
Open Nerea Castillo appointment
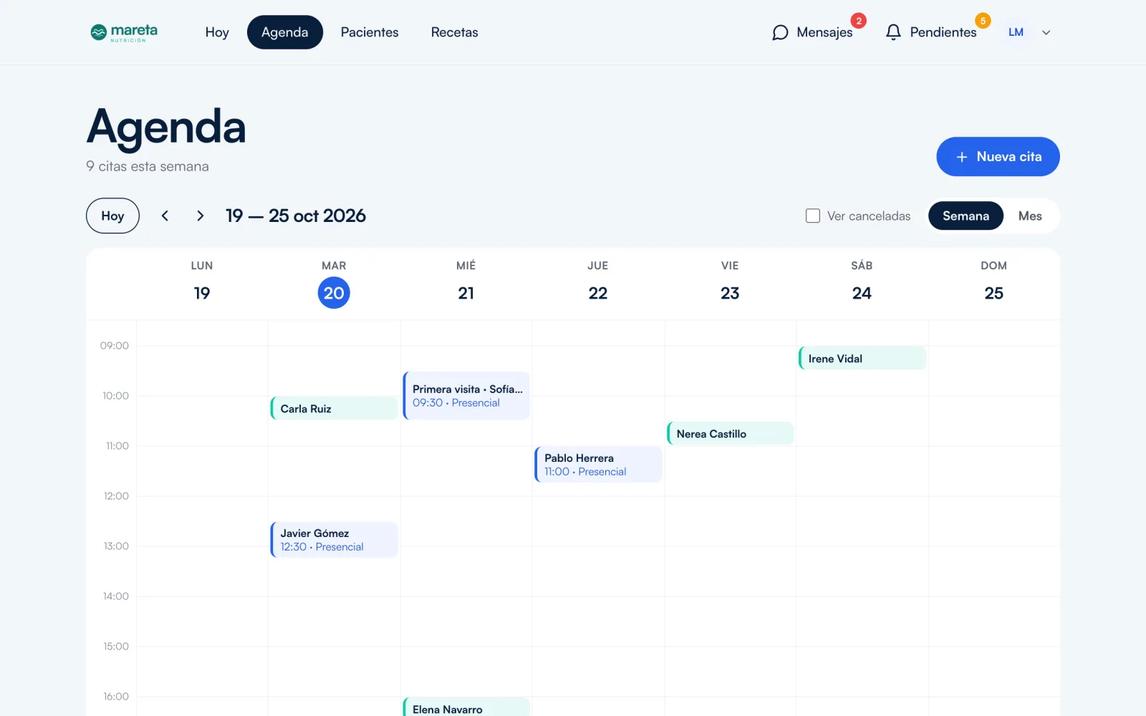click(x=730, y=433)
